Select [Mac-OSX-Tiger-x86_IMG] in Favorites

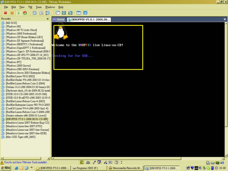[21, 137]
